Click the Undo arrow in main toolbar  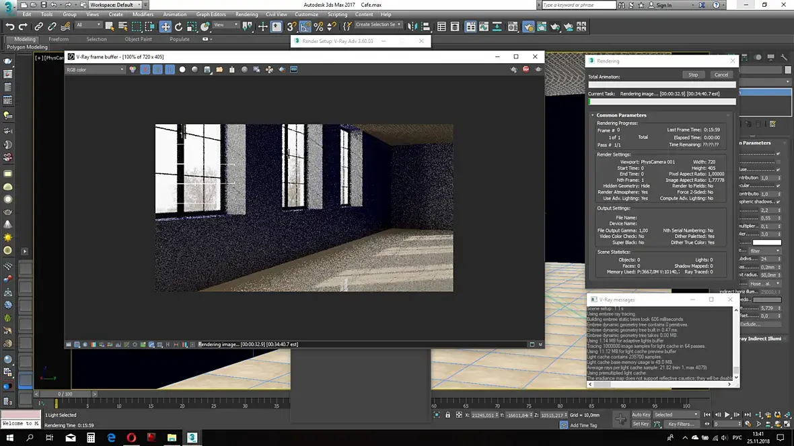[x=9, y=27]
